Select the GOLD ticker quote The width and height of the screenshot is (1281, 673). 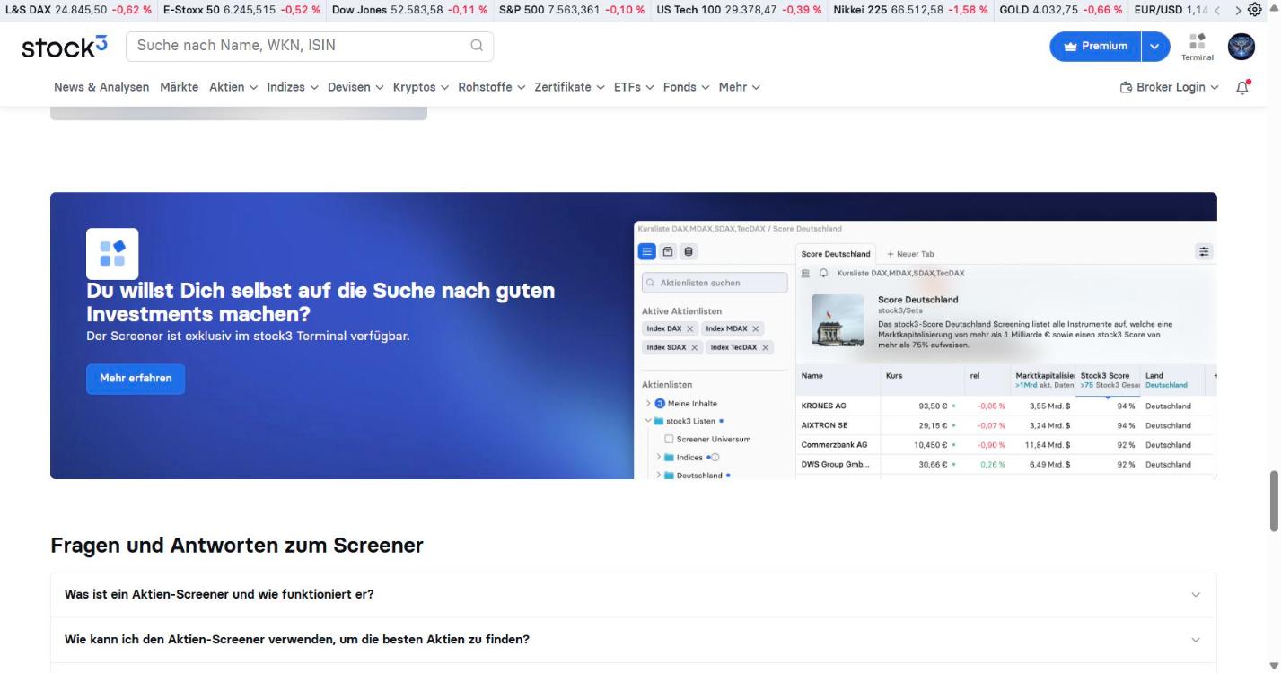(1061, 10)
